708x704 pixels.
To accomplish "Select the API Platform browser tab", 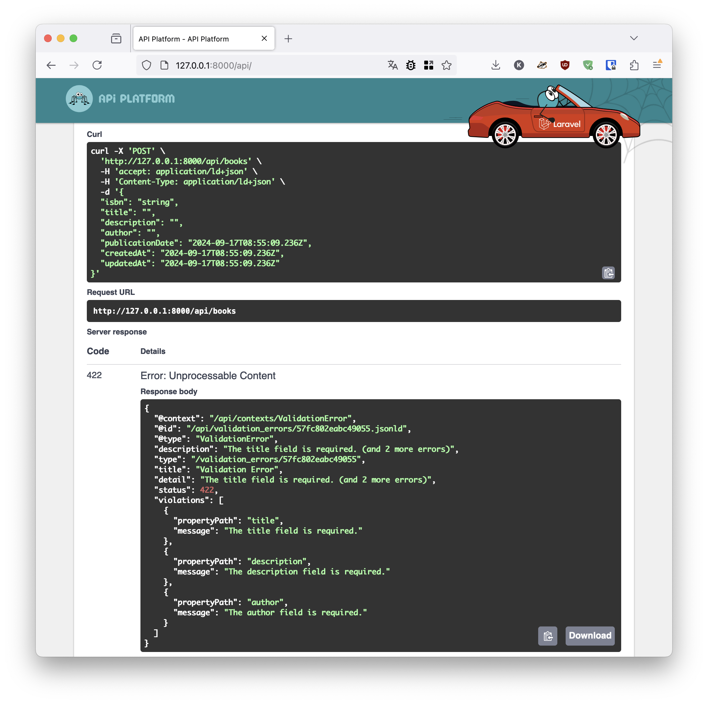I will 194,39.
